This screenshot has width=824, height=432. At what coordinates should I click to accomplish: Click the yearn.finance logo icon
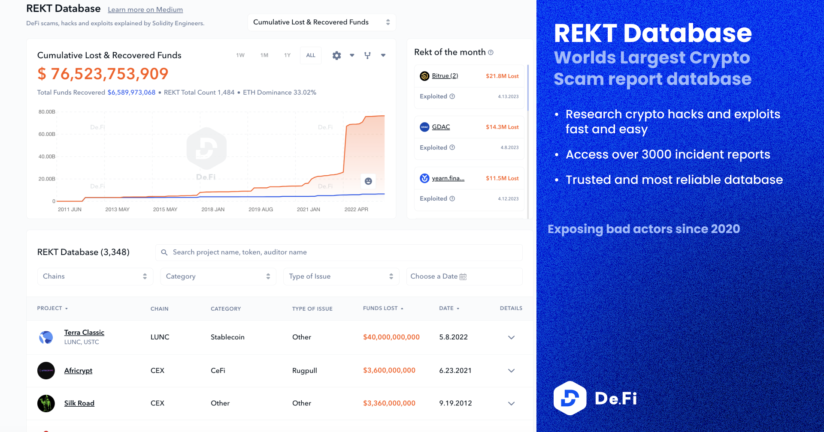424,178
